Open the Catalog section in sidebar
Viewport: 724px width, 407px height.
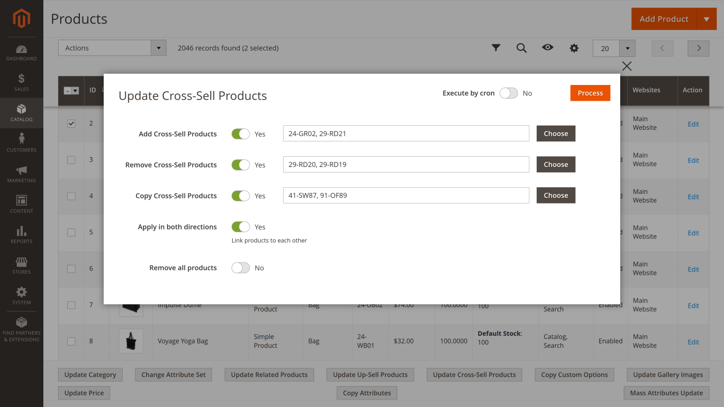(21, 113)
